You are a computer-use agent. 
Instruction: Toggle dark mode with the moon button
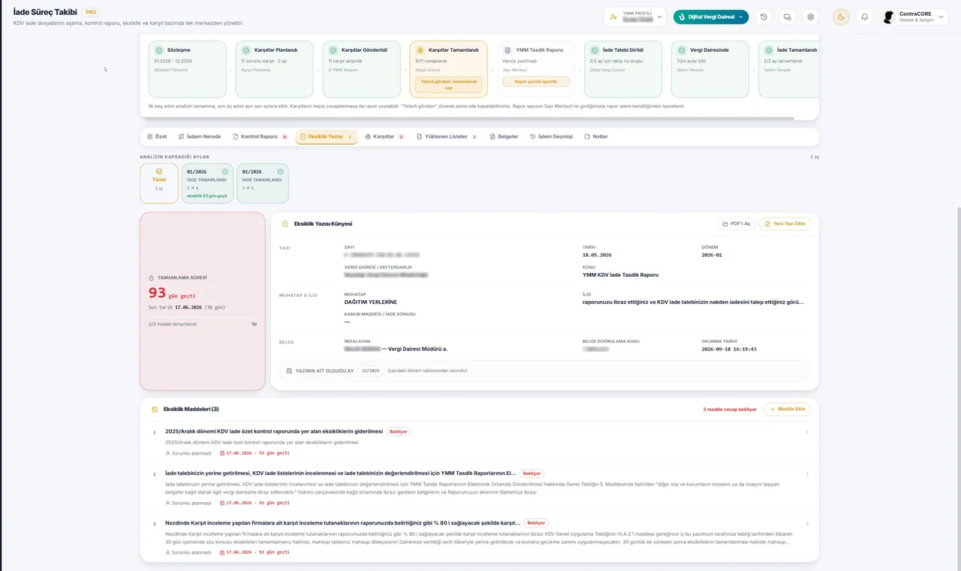[841, 17]
